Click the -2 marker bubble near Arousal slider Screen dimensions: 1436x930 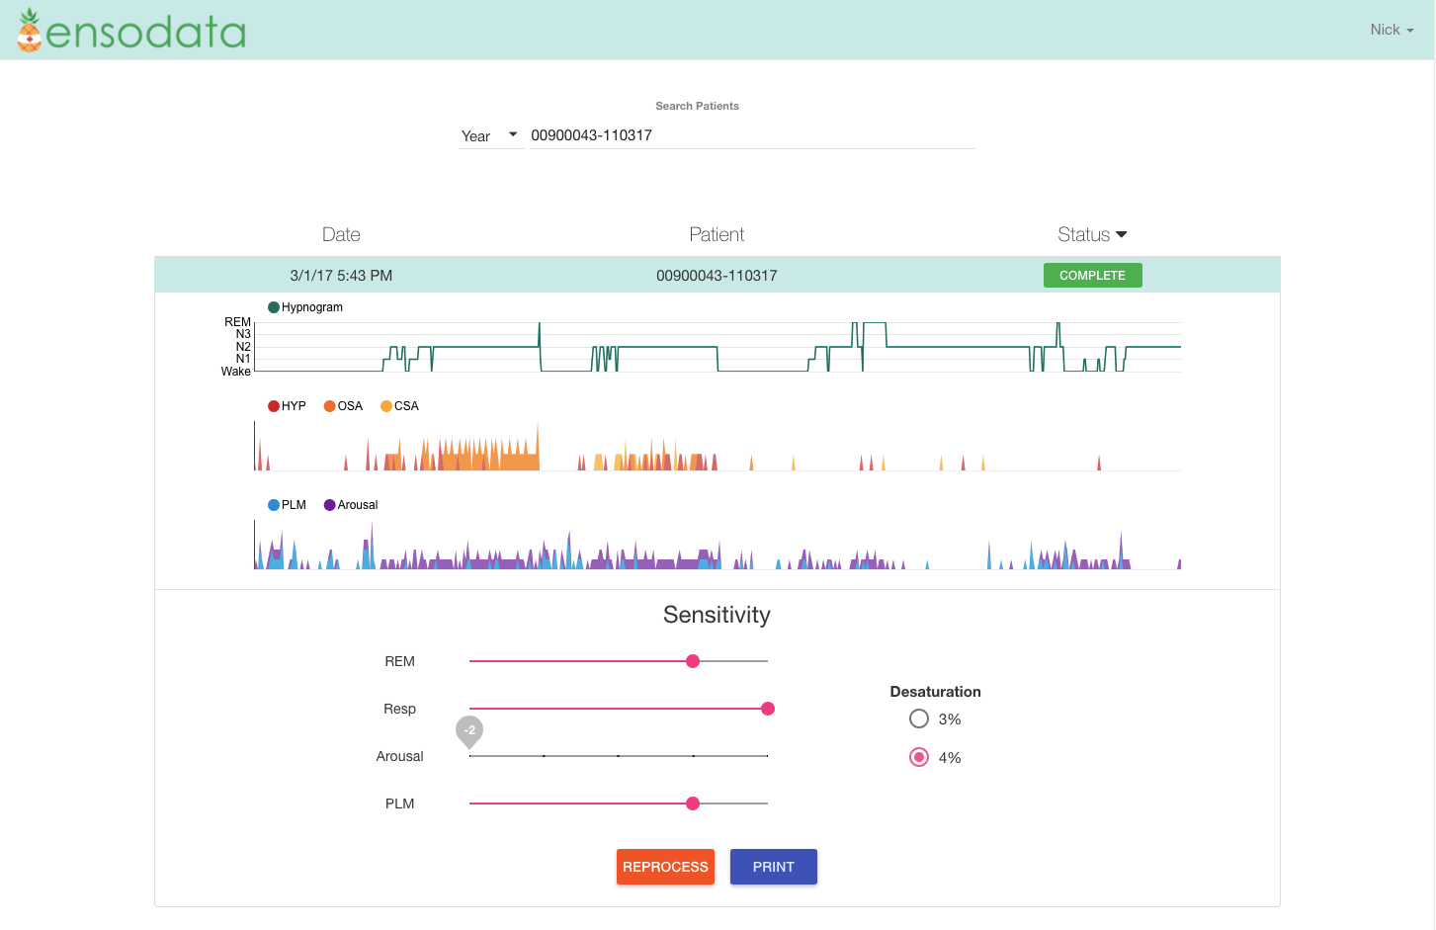point(469,731)
